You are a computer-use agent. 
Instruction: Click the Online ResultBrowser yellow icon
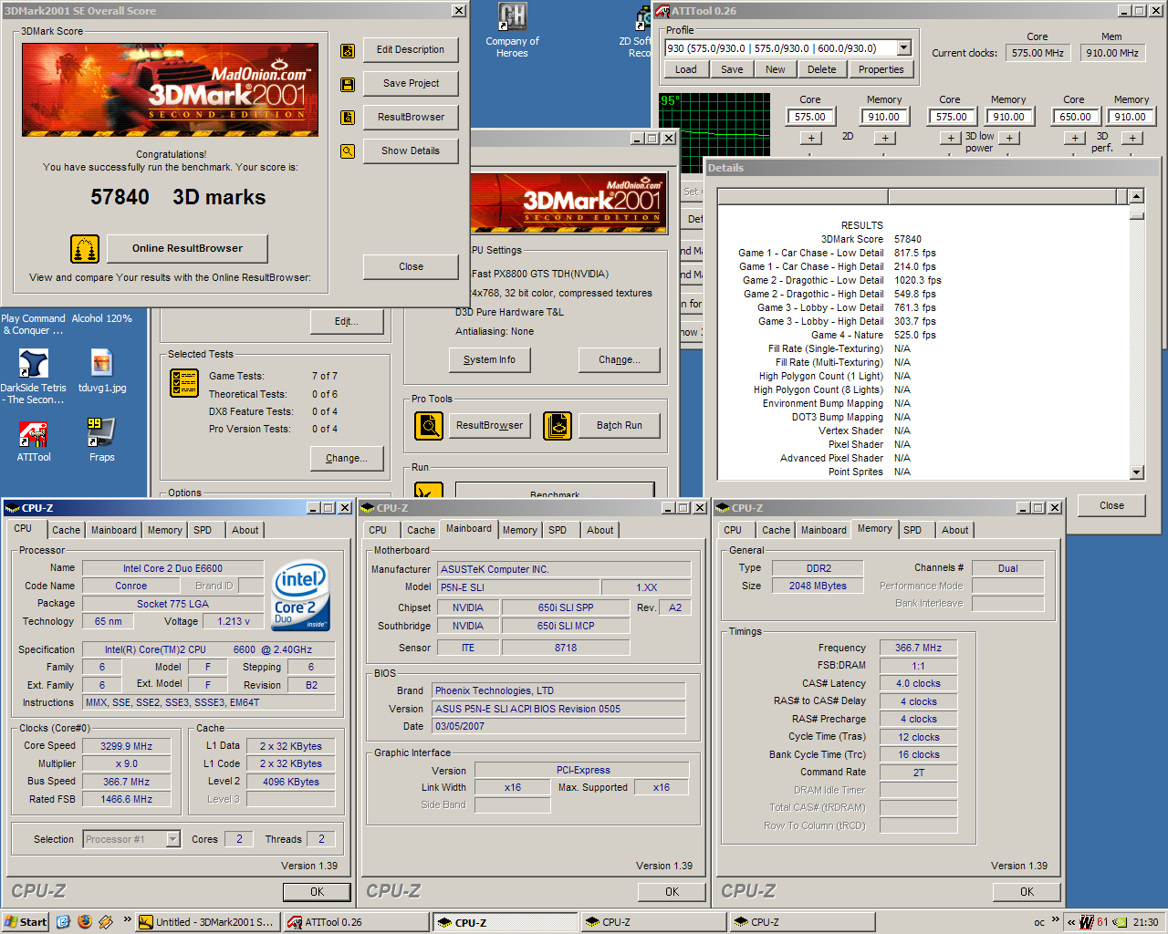[85, 249]
